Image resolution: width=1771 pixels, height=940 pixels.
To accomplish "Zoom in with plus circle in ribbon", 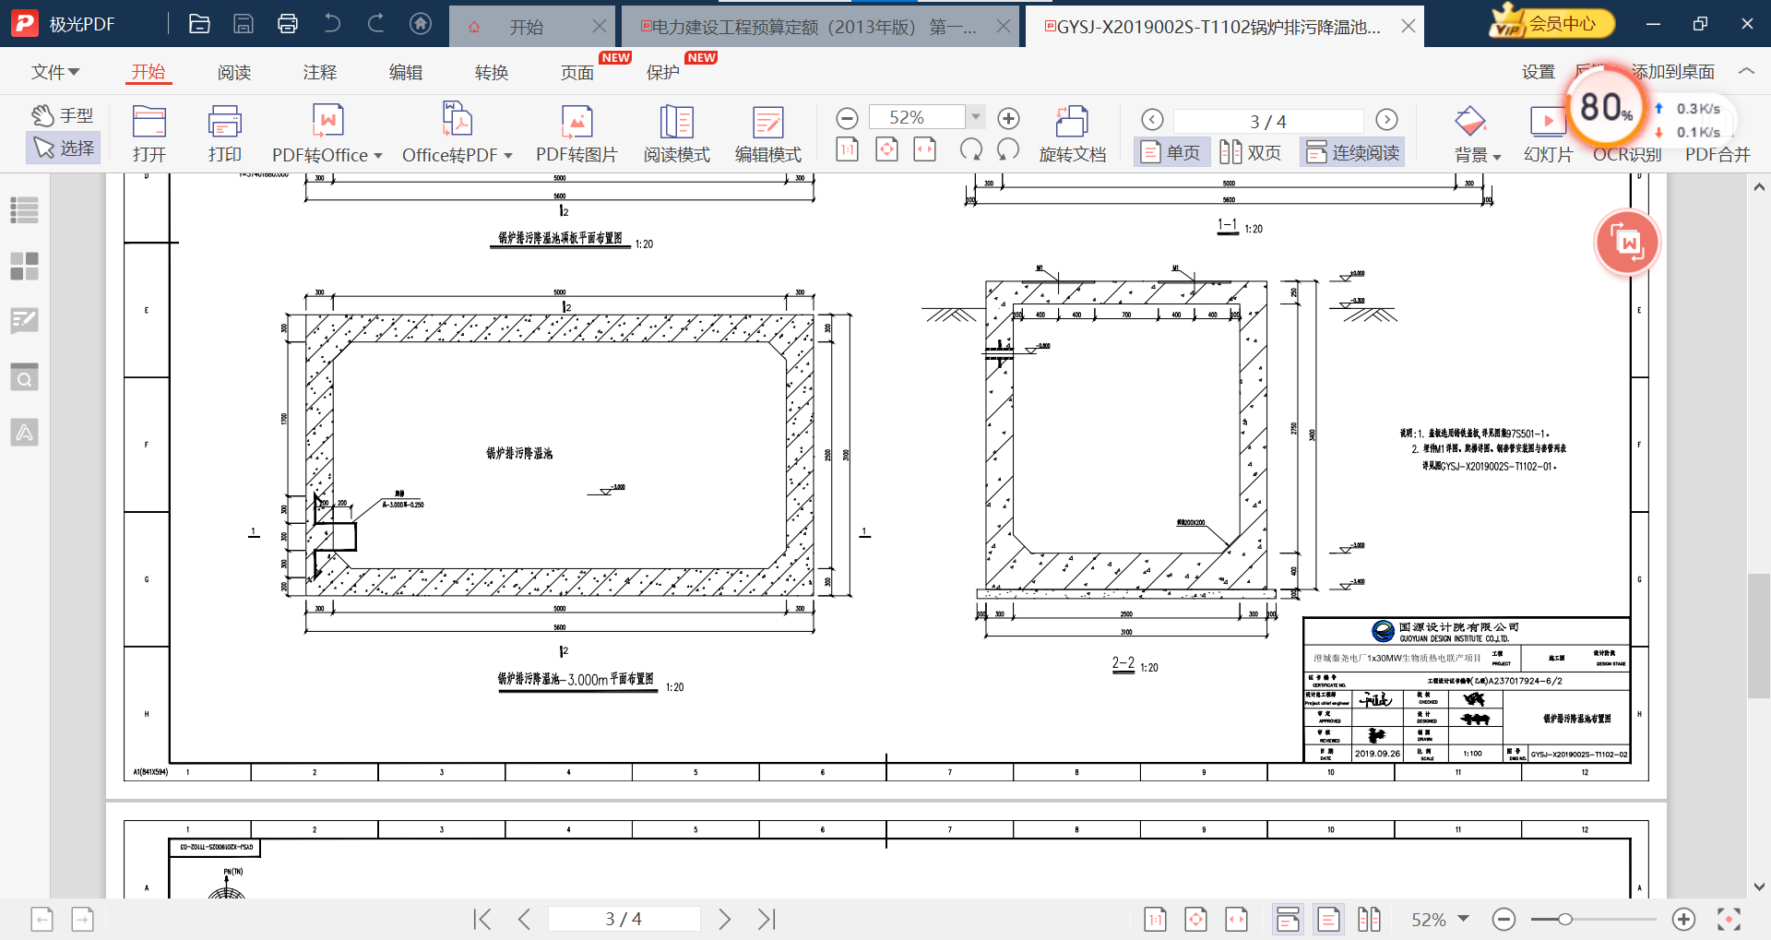I will 1008,118.
